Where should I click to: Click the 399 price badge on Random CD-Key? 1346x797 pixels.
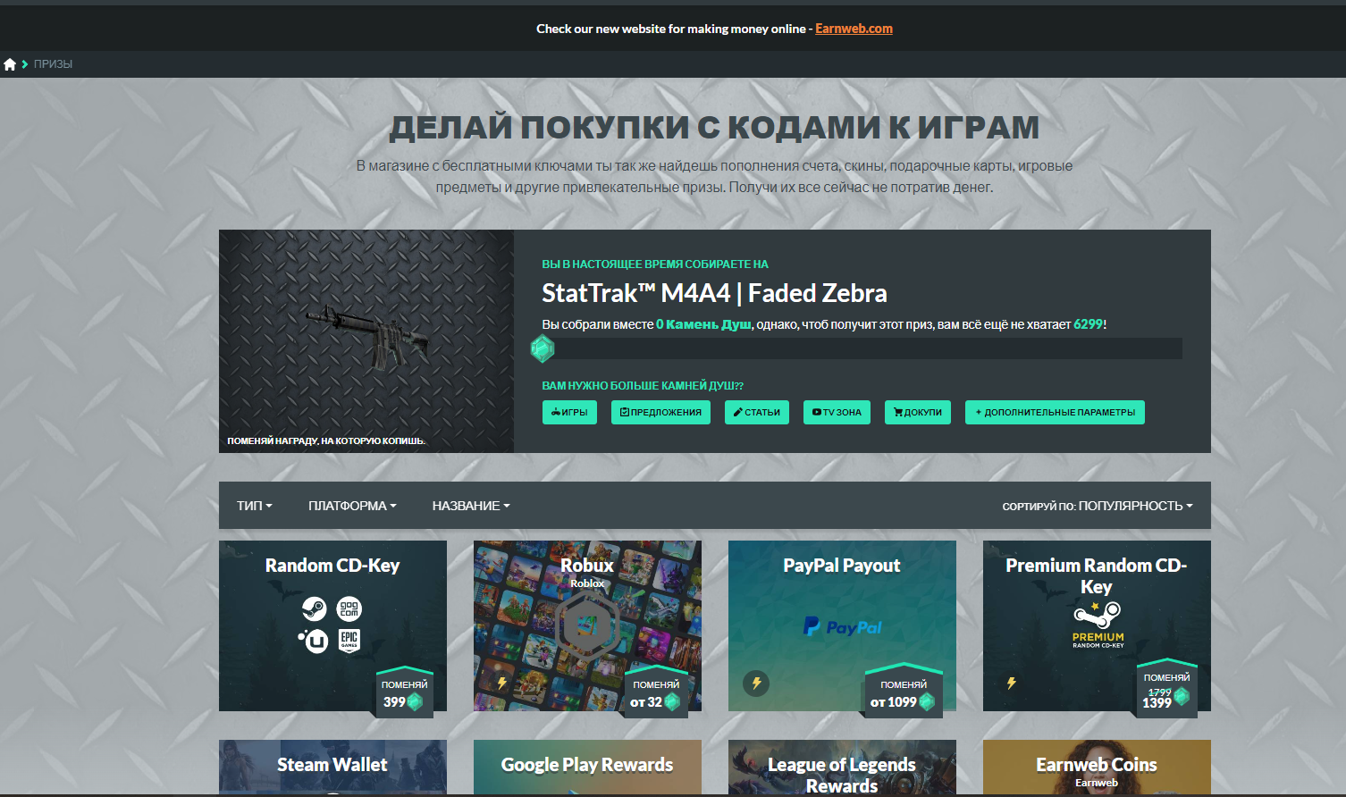(404, 692)
